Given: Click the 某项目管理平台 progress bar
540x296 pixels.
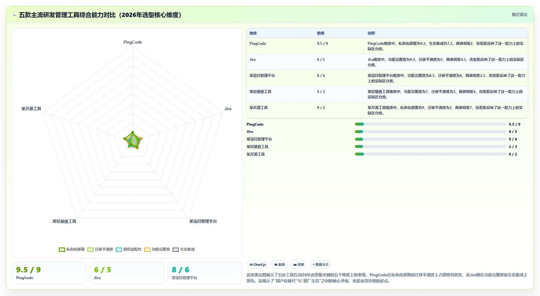Looking at the screenshot, I should pos(431,139).
